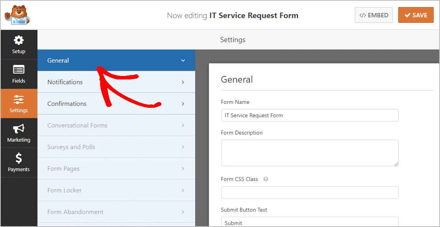Click inside the Form Name field
This screenshot has height=227, width=440.
(309, 115)
